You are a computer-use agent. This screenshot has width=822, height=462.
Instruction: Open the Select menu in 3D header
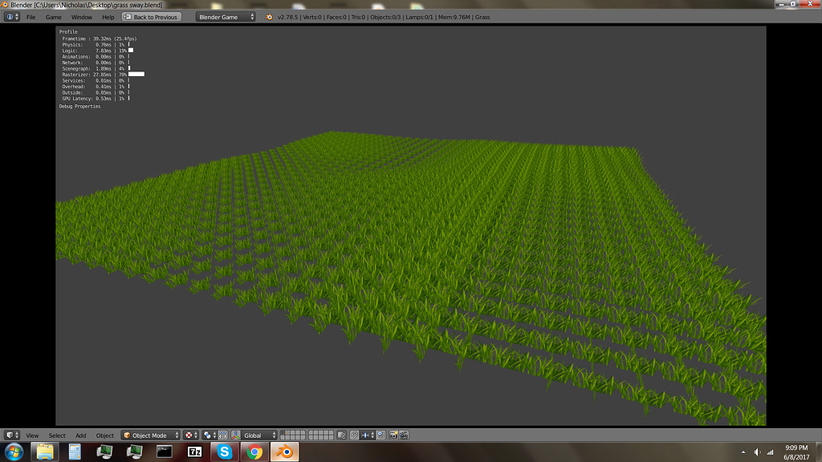click(57, 436)
